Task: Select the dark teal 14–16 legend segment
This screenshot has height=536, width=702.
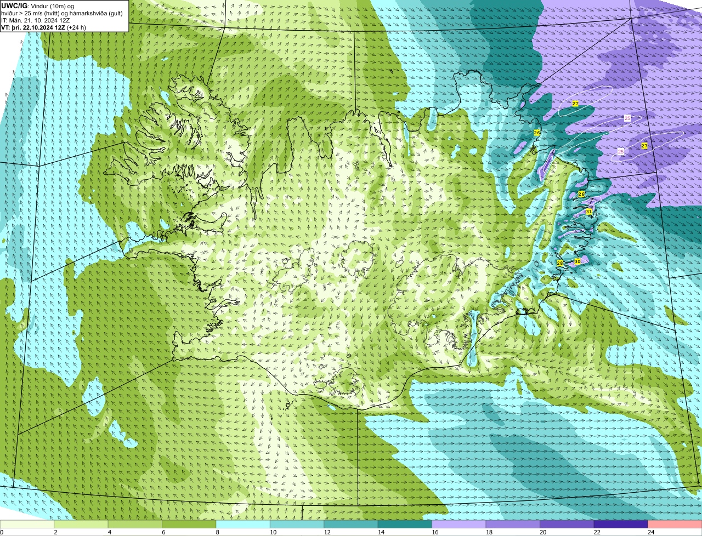Action: (405, 524)
